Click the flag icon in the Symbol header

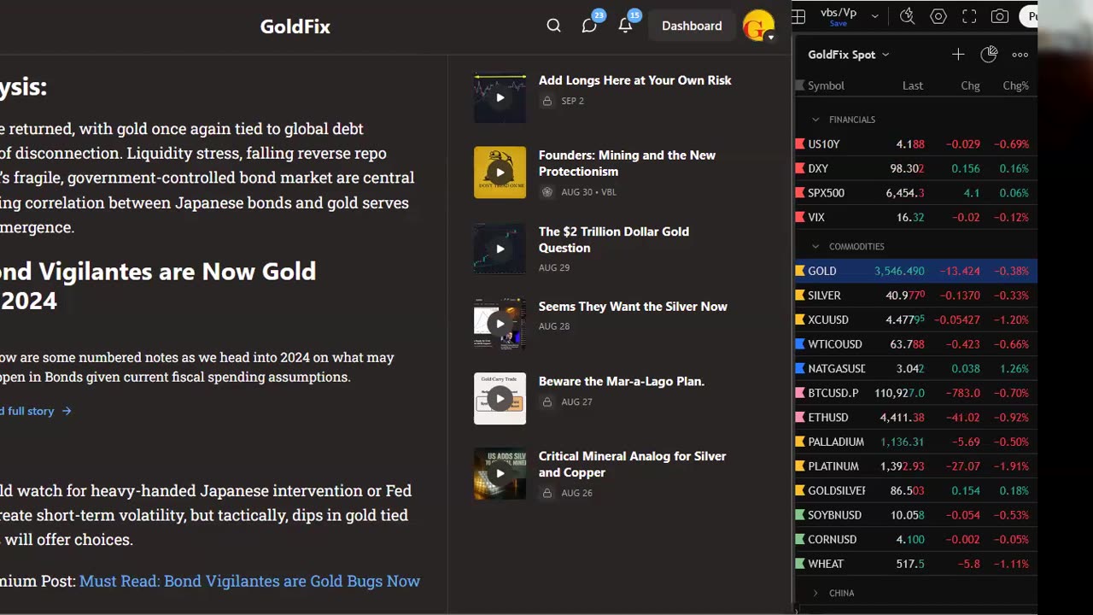coord(800,85)
